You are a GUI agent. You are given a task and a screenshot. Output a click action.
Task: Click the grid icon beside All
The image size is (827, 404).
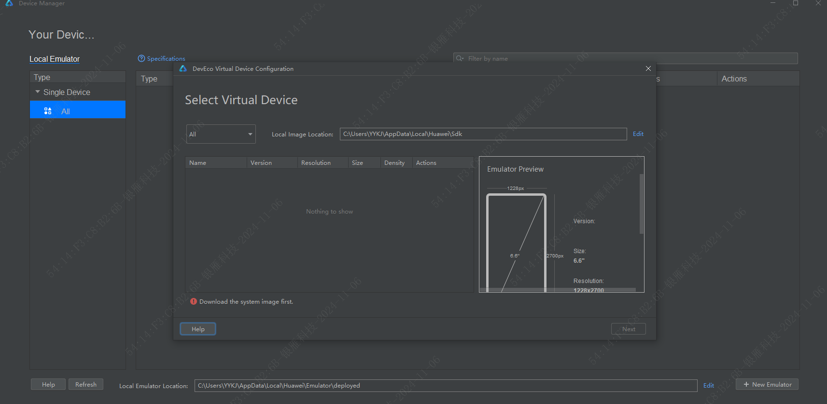click(x=48, y=111)
